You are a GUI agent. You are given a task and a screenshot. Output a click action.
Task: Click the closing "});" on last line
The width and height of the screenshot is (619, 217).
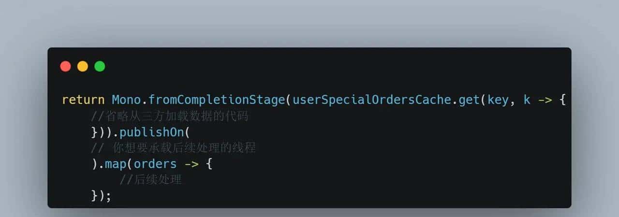pos(101,196)
